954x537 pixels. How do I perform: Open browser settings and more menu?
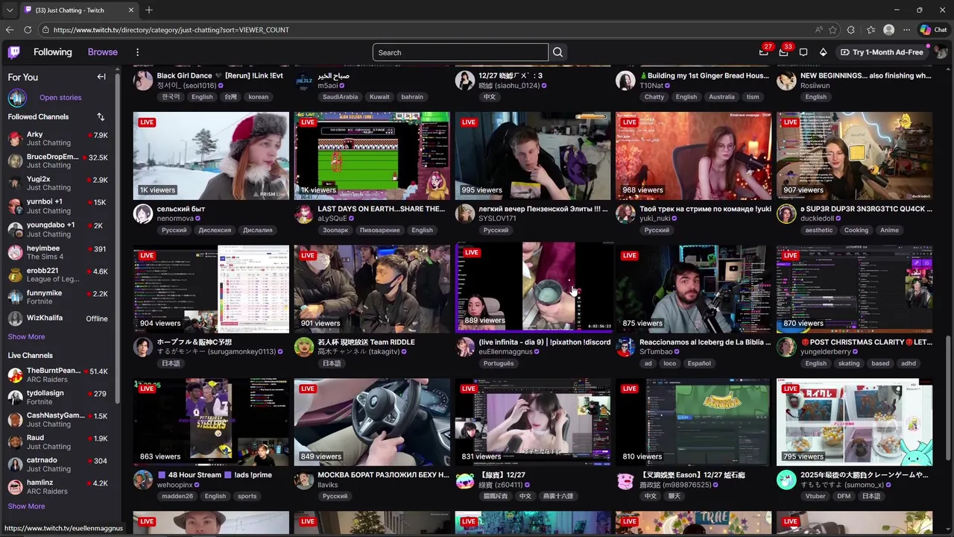pyautogui.click(x=907, y=30)
